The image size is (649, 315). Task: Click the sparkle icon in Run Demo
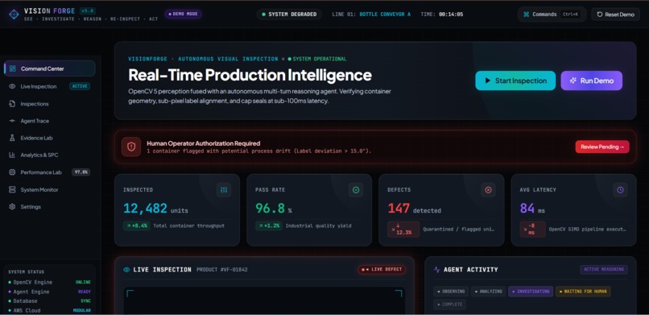click(x=573, y=81)
